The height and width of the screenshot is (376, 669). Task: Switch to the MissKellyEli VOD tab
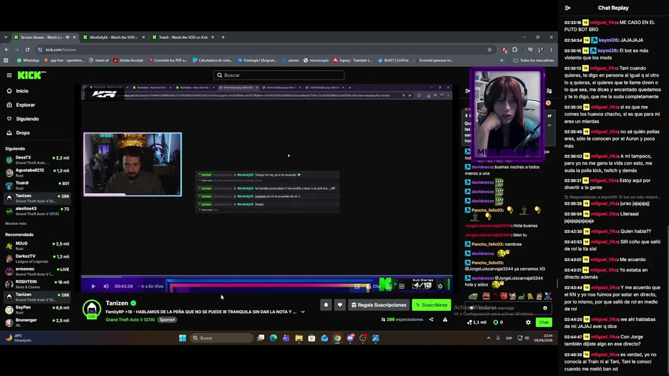(x=113, y=37)
